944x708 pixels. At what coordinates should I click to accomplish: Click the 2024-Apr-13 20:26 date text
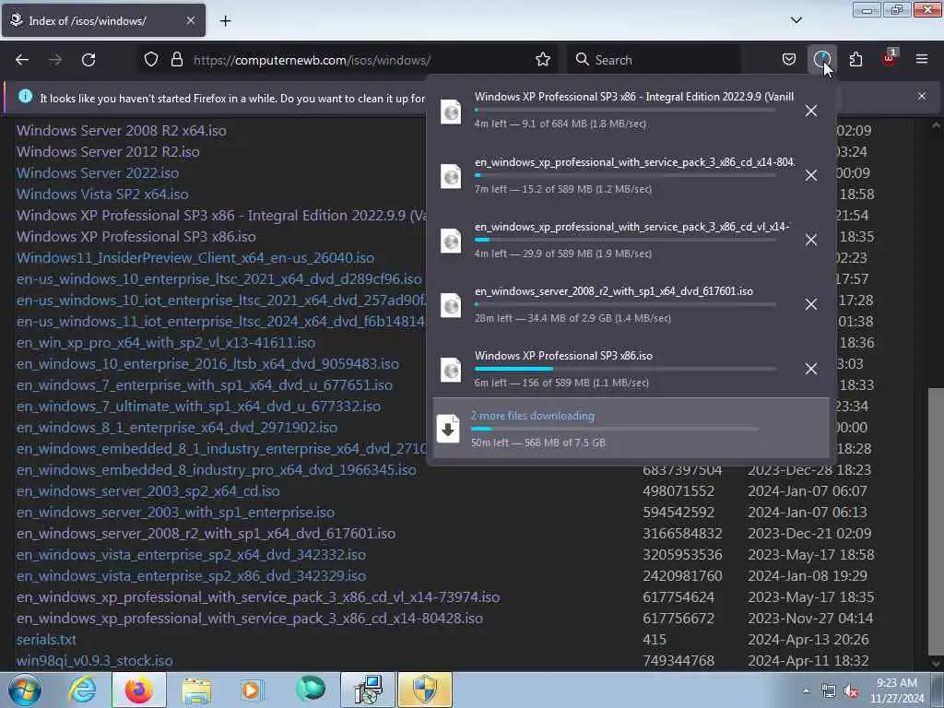coord(808,640)
